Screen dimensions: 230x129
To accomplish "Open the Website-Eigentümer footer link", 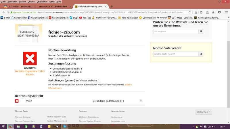I will coord(89,117).
